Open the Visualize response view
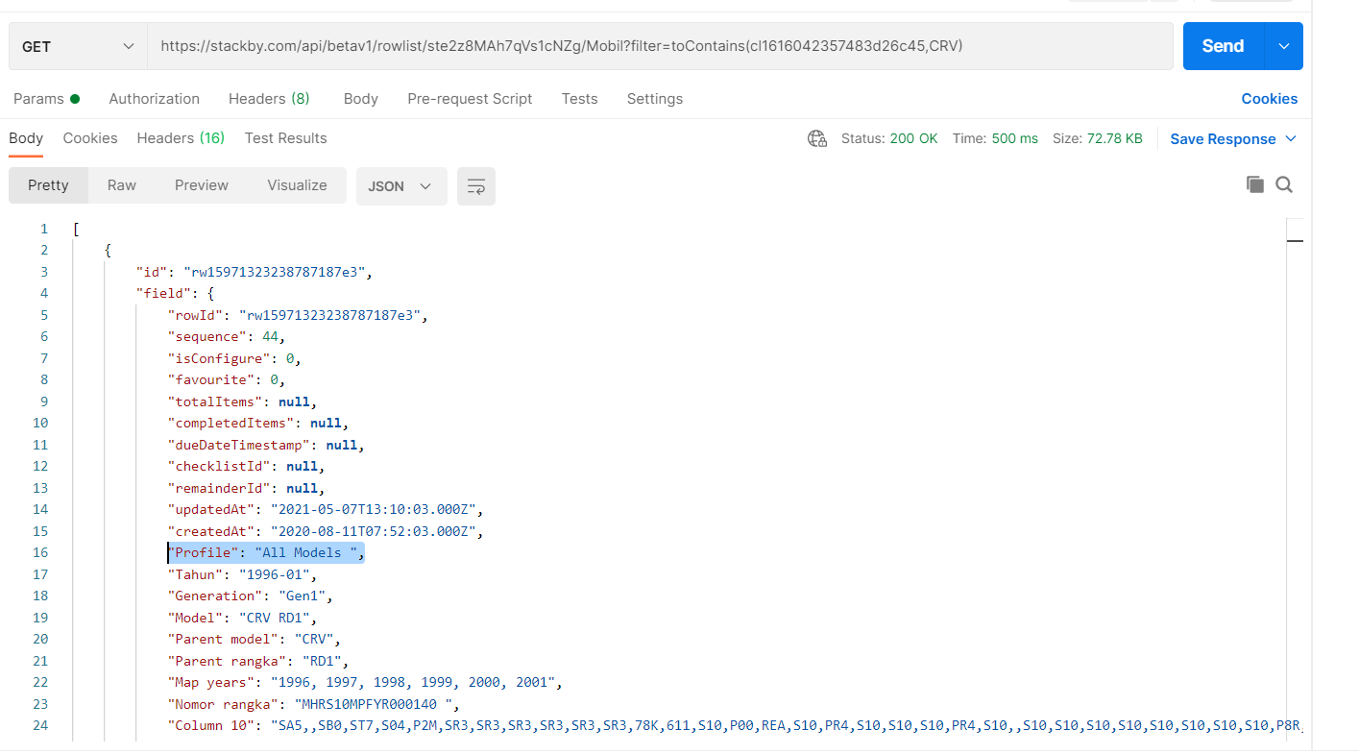 [x=297, y=185]
